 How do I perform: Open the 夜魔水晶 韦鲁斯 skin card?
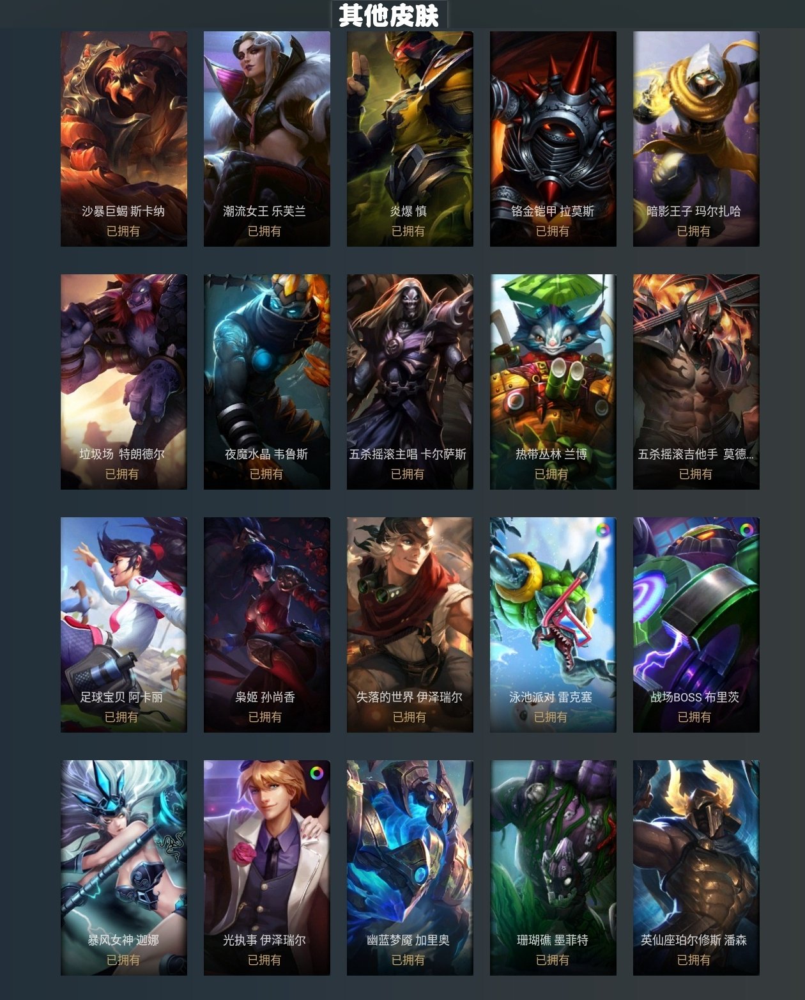coord(267,382)
